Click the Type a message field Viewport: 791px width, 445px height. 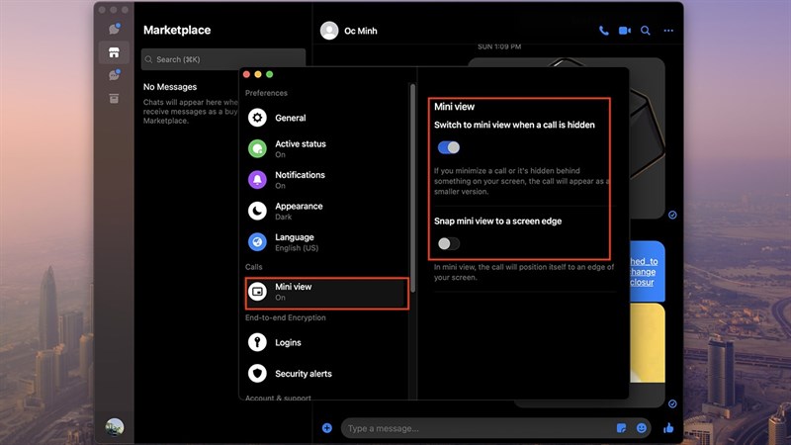pyautogui.click(x=477, y=428)
